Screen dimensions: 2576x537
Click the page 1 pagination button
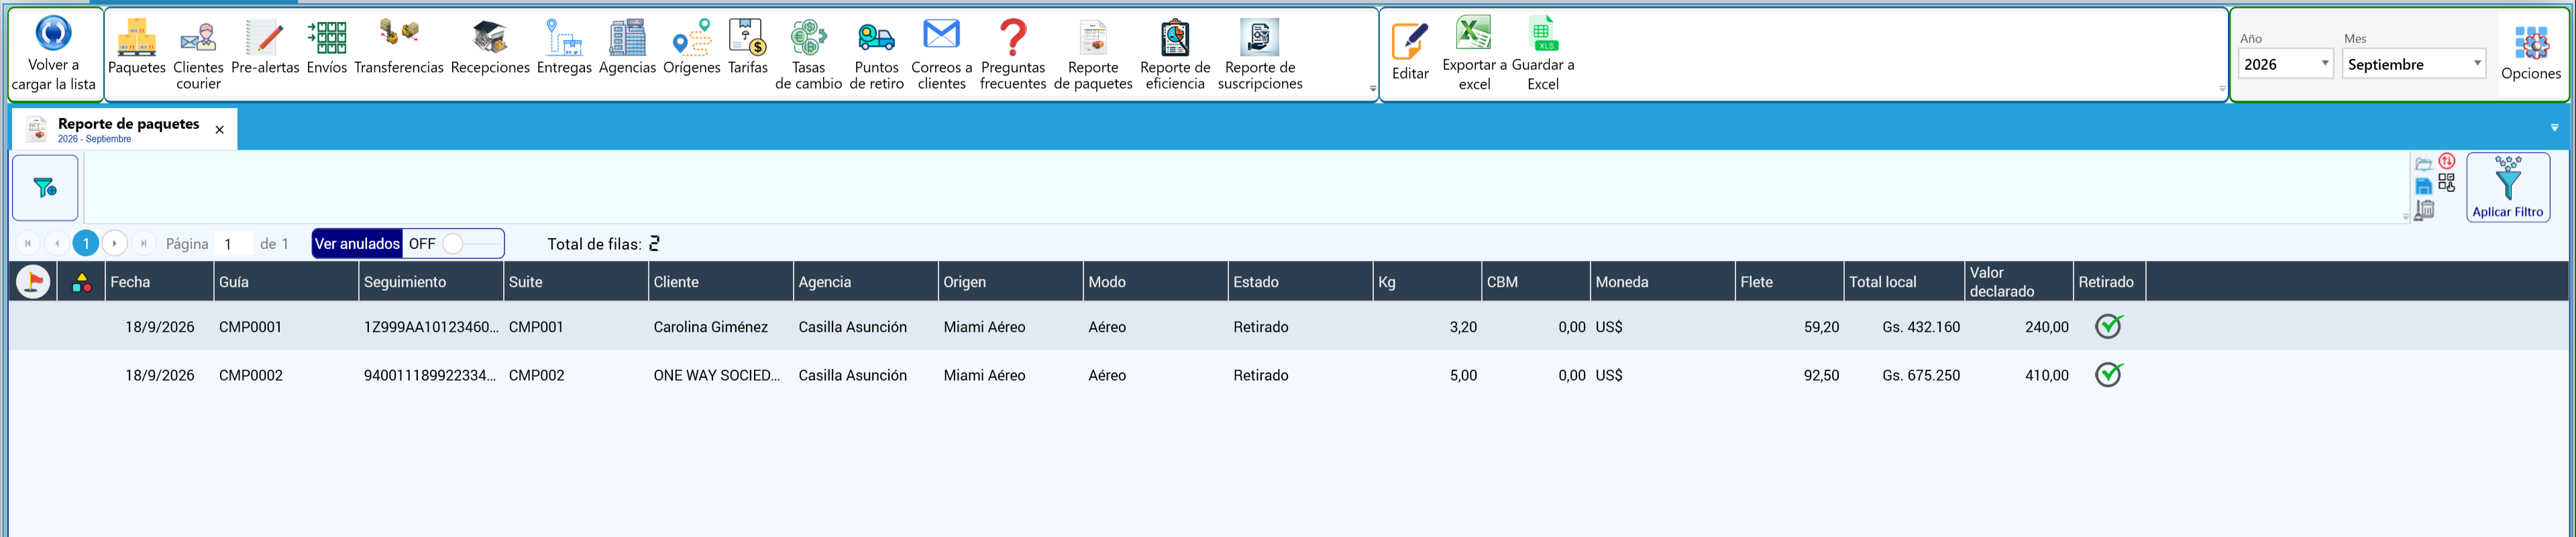pos(86,243)
